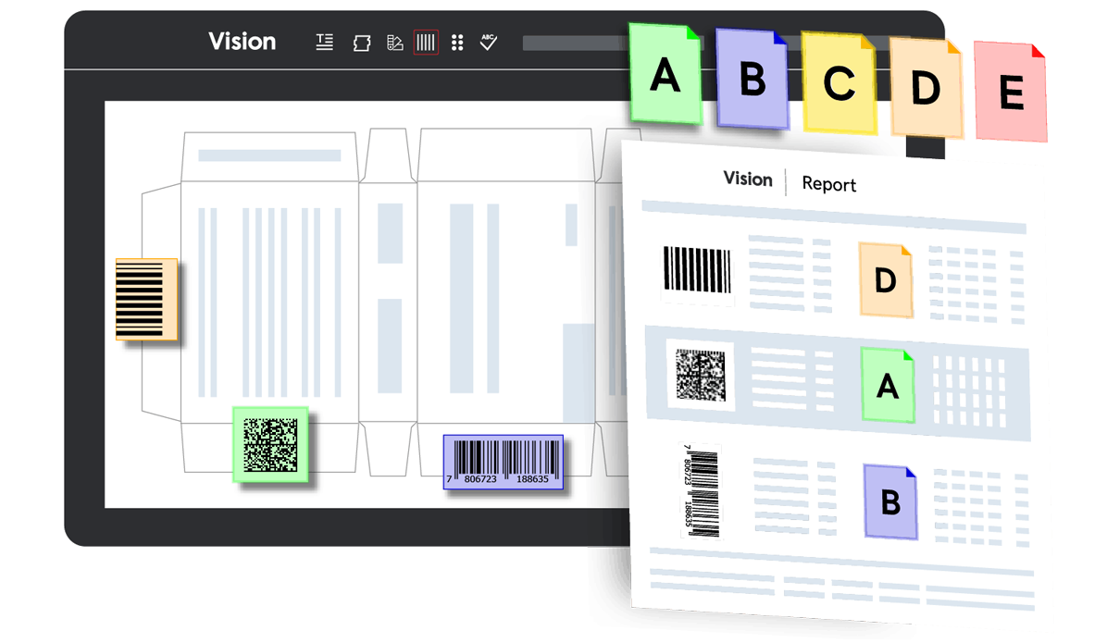Click the red grade E file icon
This screenshot has height=643, width=1107.
point(1011,93)
